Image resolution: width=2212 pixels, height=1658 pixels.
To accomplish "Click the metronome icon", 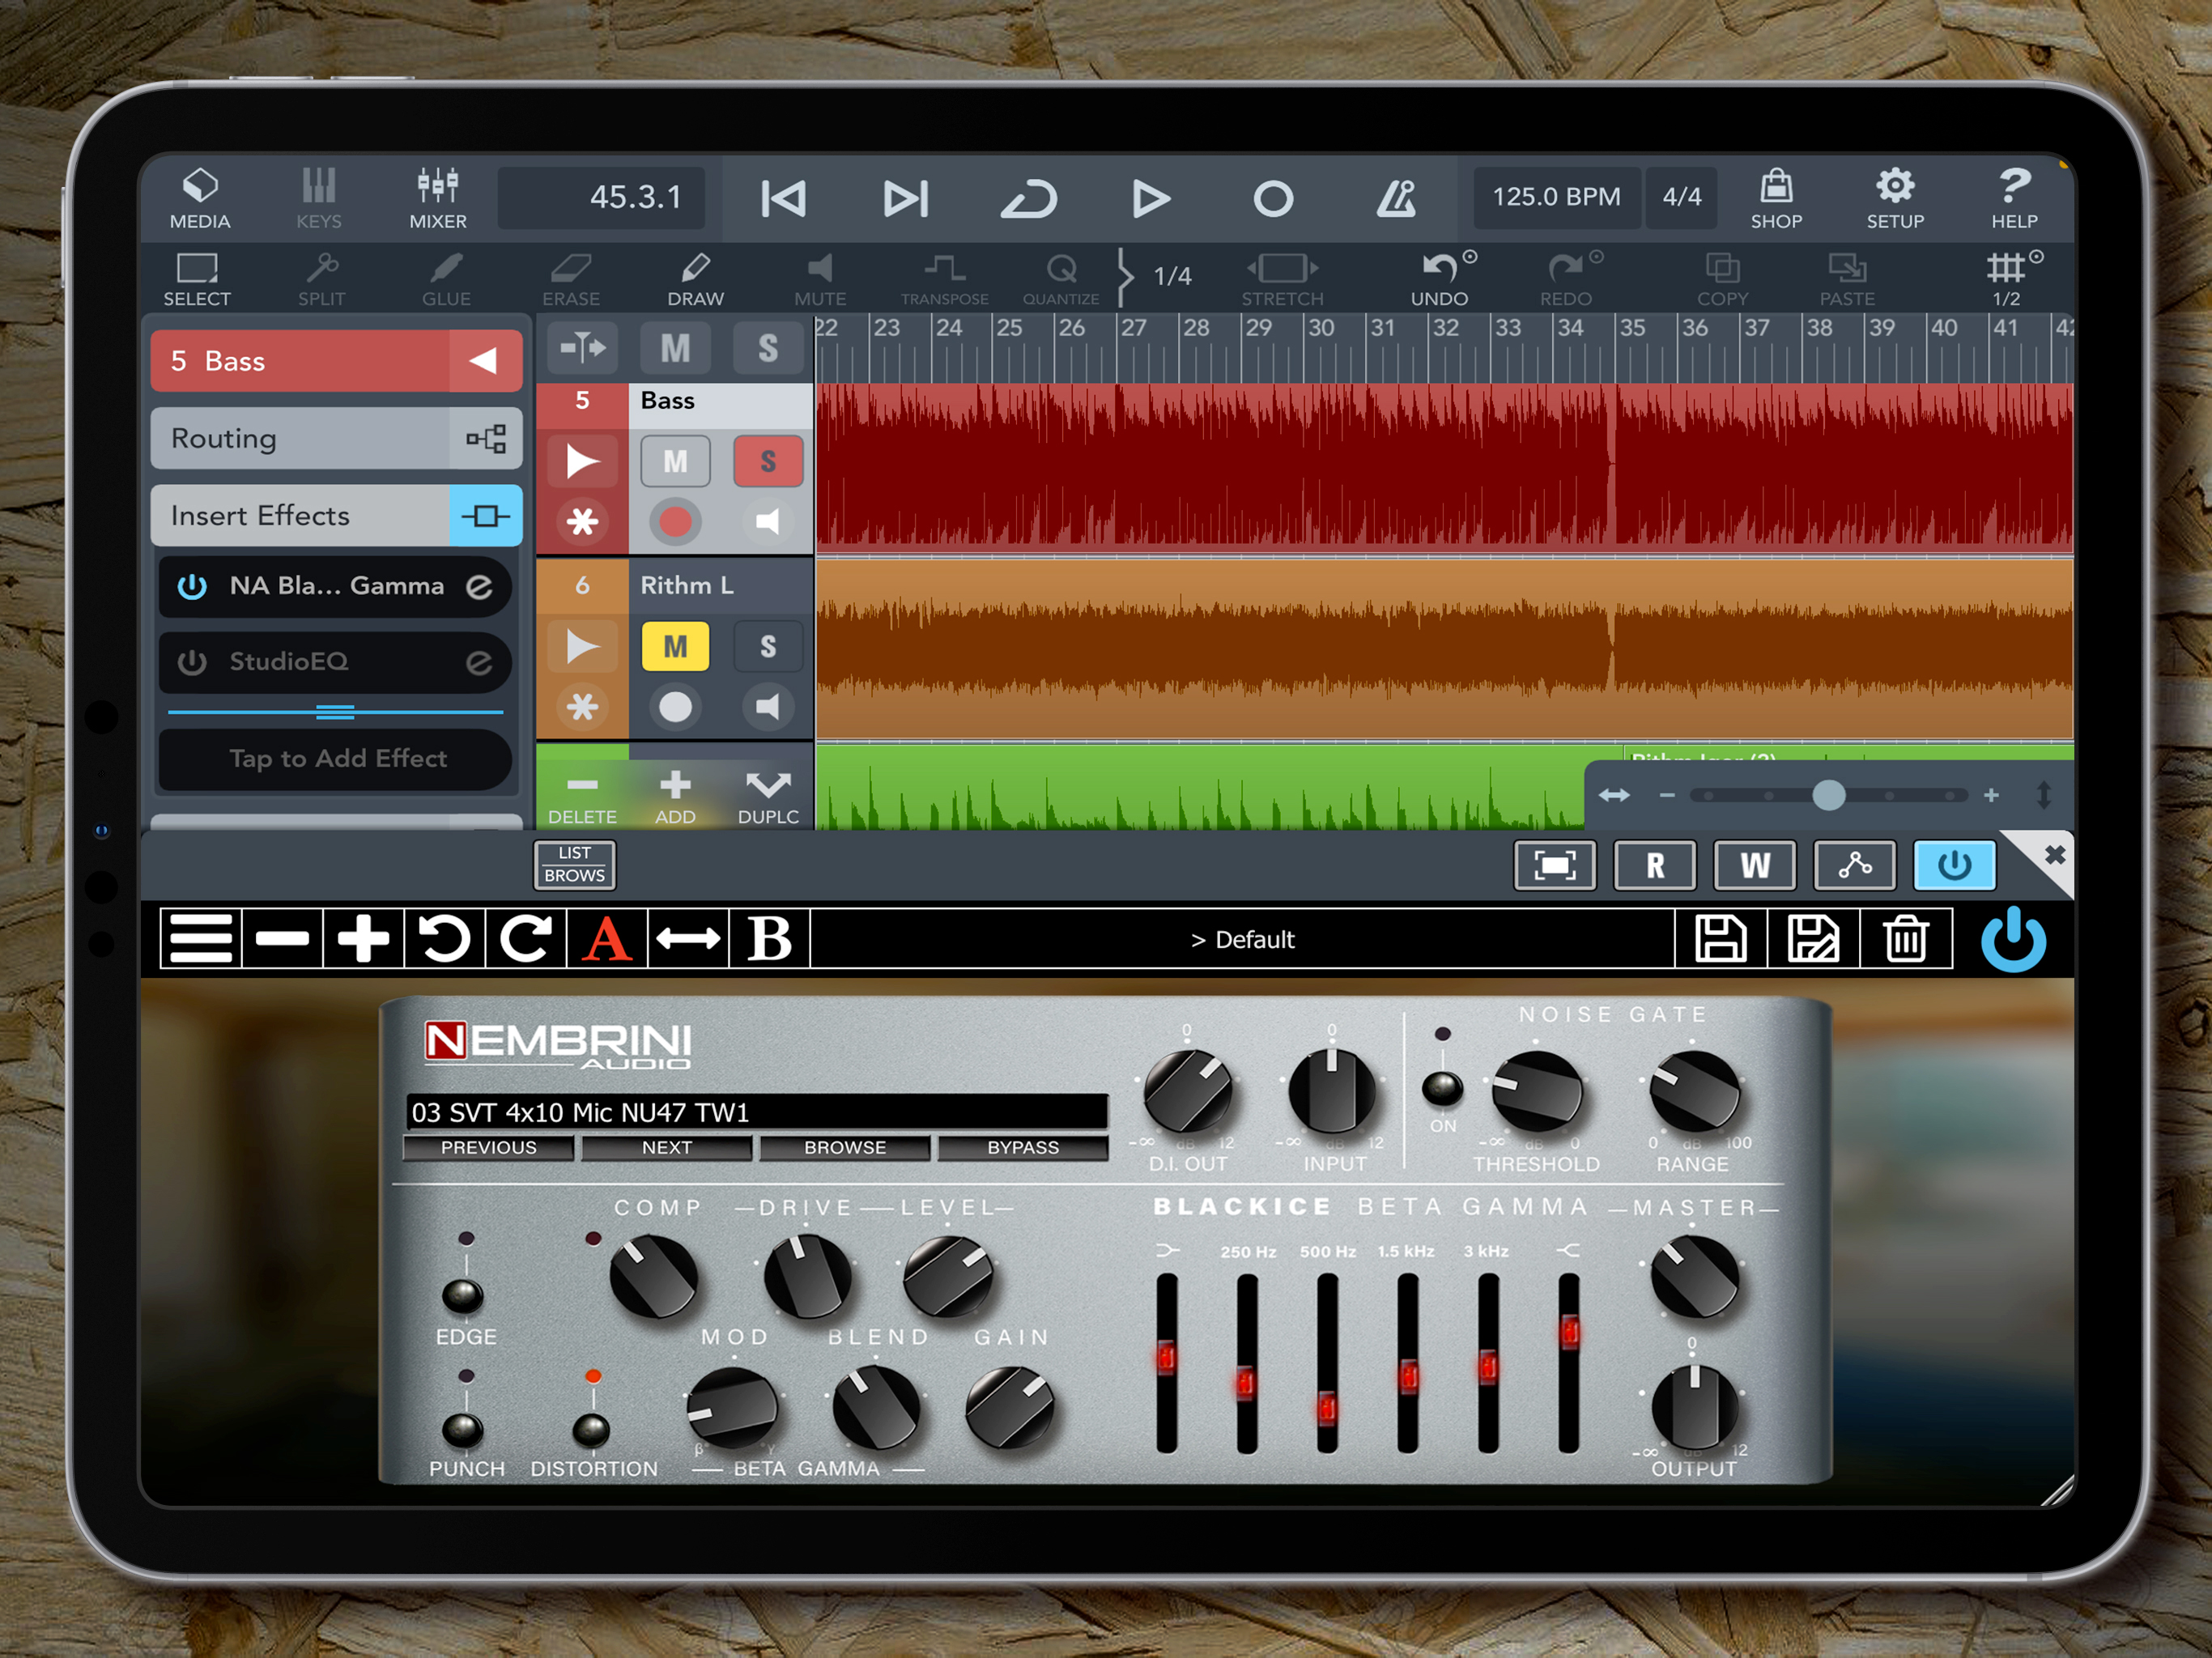I will 1396,198.
